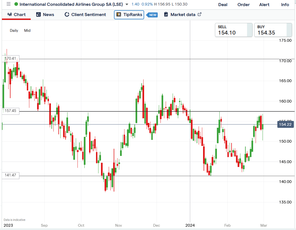Click the Data is indicative notice
Viewport: 296px width, 230px height.
coord(15,220)
